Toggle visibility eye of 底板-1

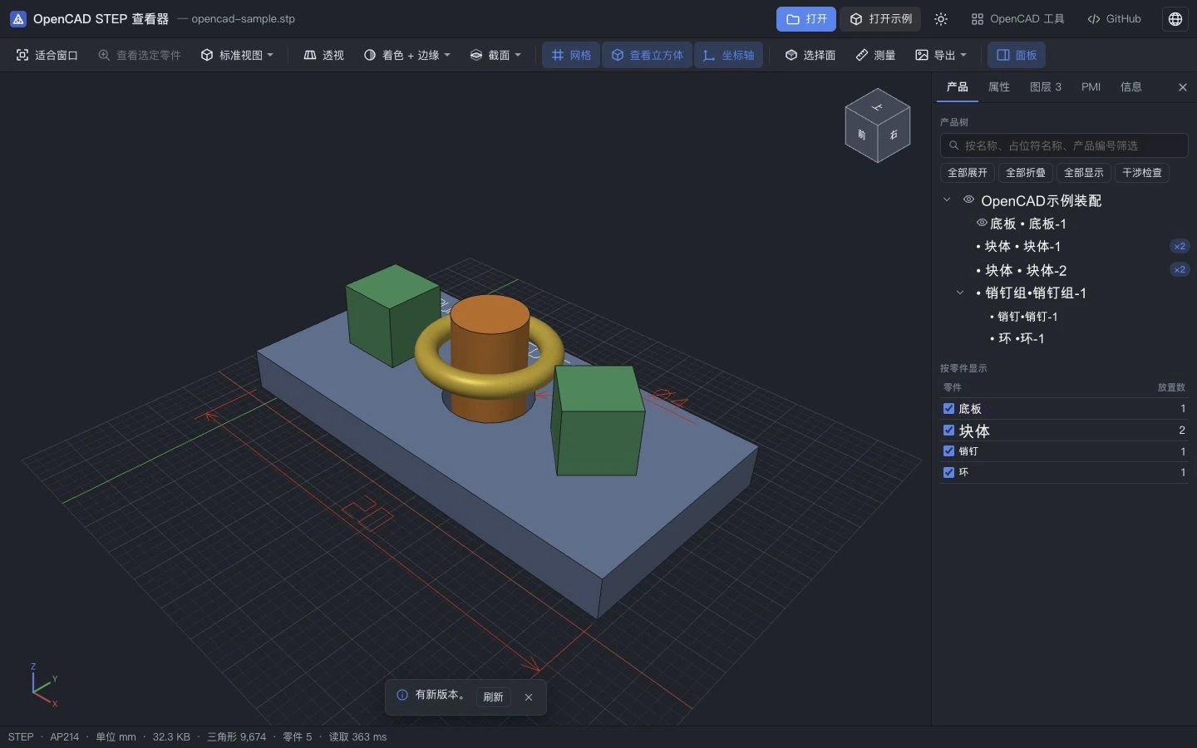982,223
